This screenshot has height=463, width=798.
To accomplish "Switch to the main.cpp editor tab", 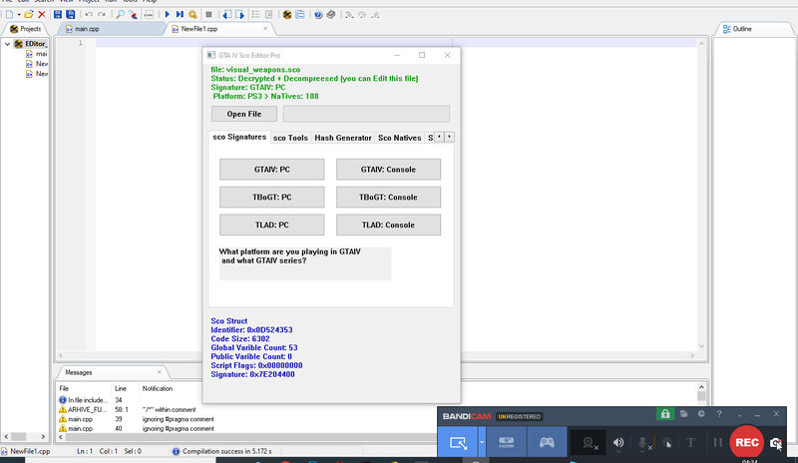I will pos(87,29).
